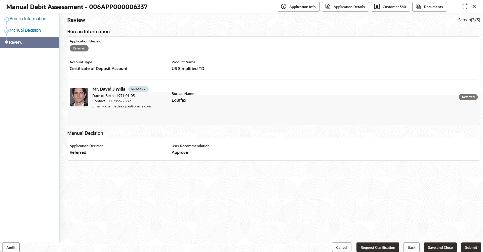Go to Manual Decision step
This screenshot has height=252, width=483.
[x=25, y=30]
